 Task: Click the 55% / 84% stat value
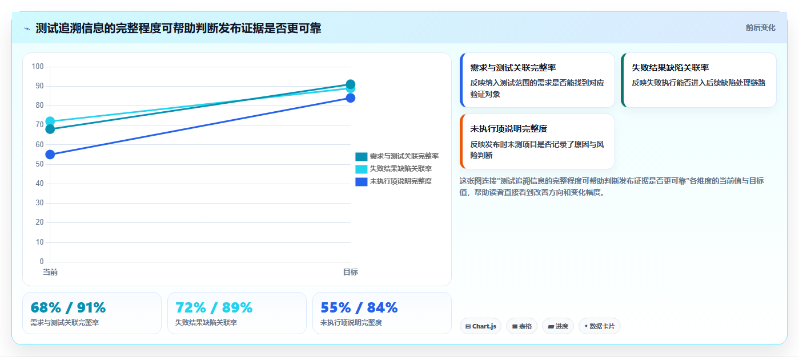359,308
